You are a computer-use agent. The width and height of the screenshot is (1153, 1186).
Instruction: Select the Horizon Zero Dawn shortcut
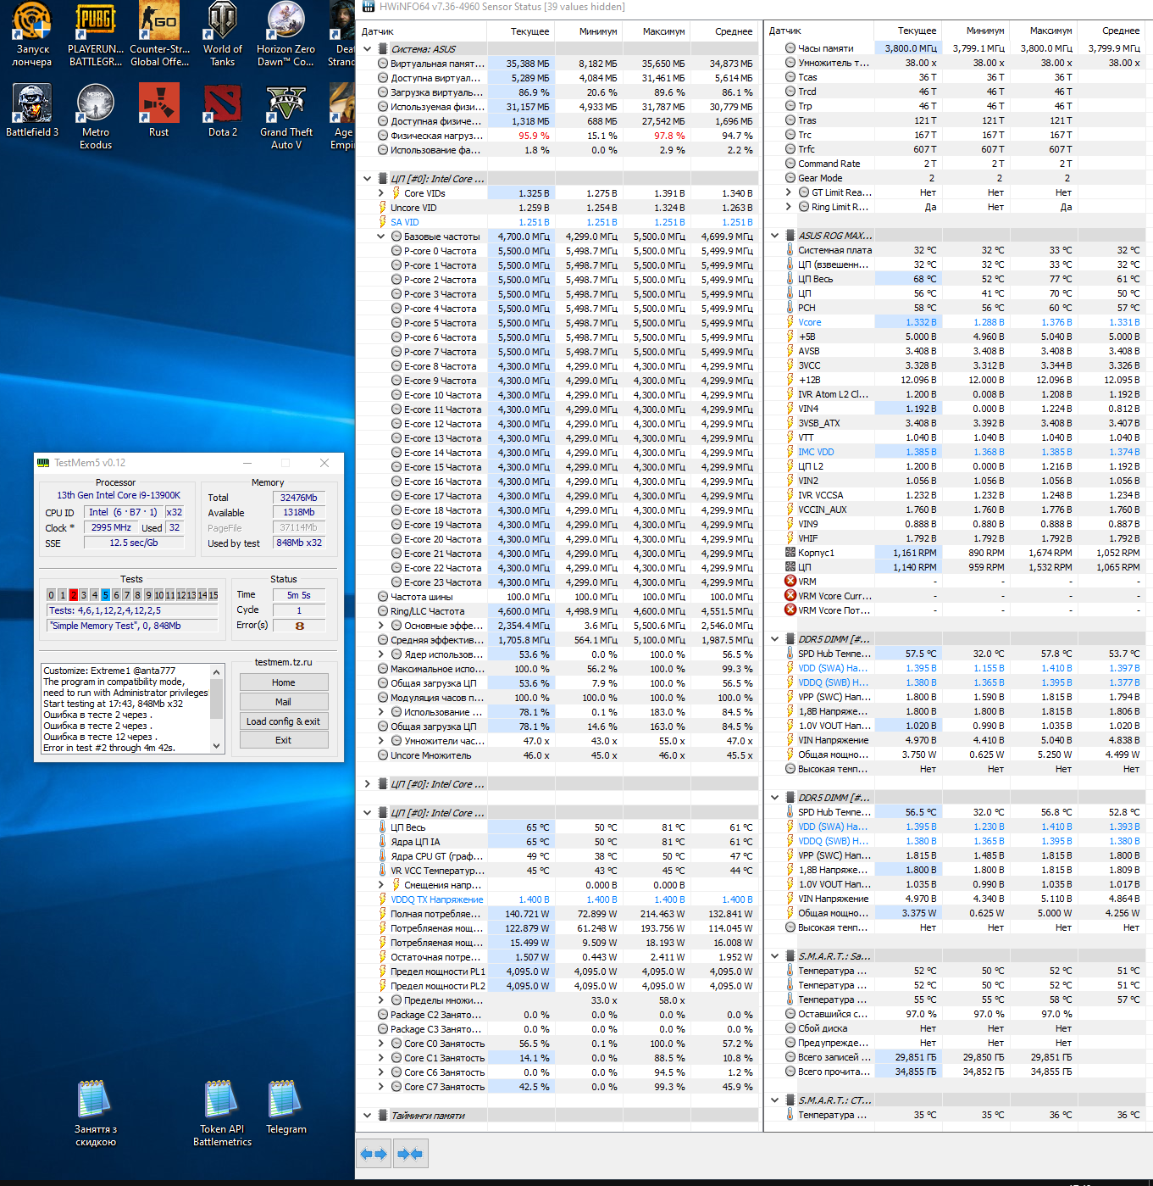coord(286,35)
